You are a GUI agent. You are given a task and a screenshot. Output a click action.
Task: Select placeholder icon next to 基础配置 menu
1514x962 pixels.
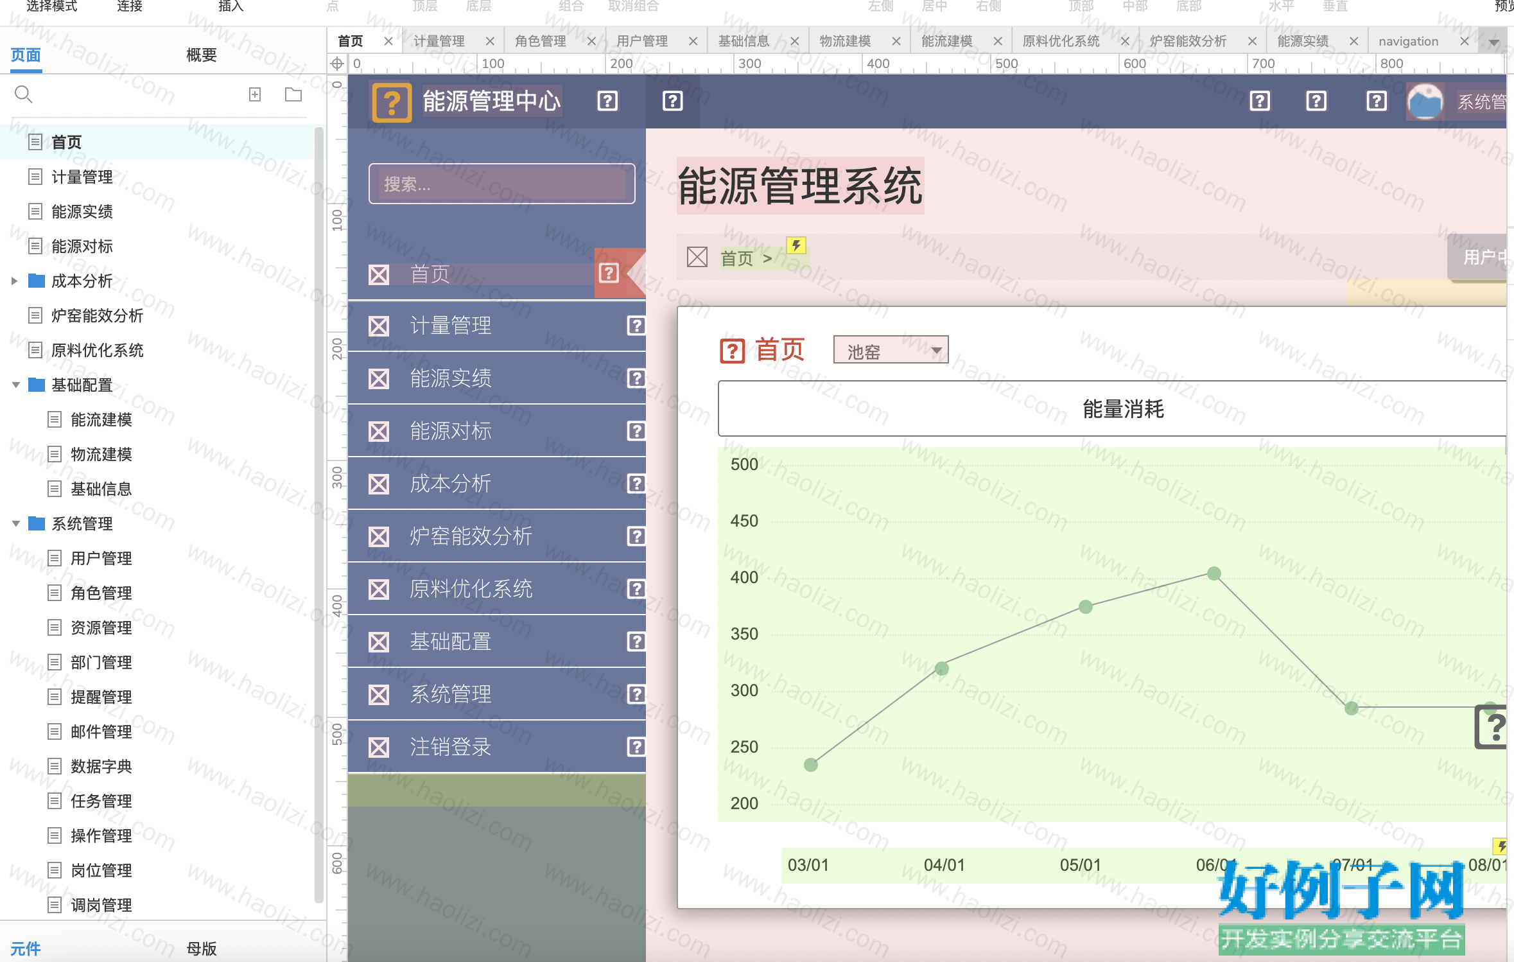point(379,642)
